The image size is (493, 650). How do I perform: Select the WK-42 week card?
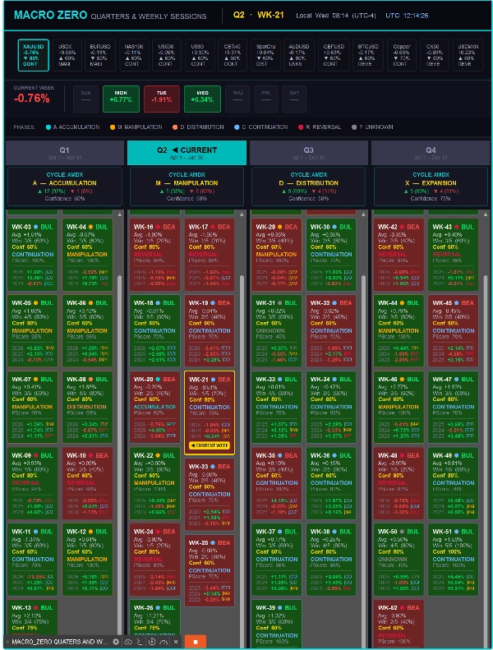click(399, 255)
